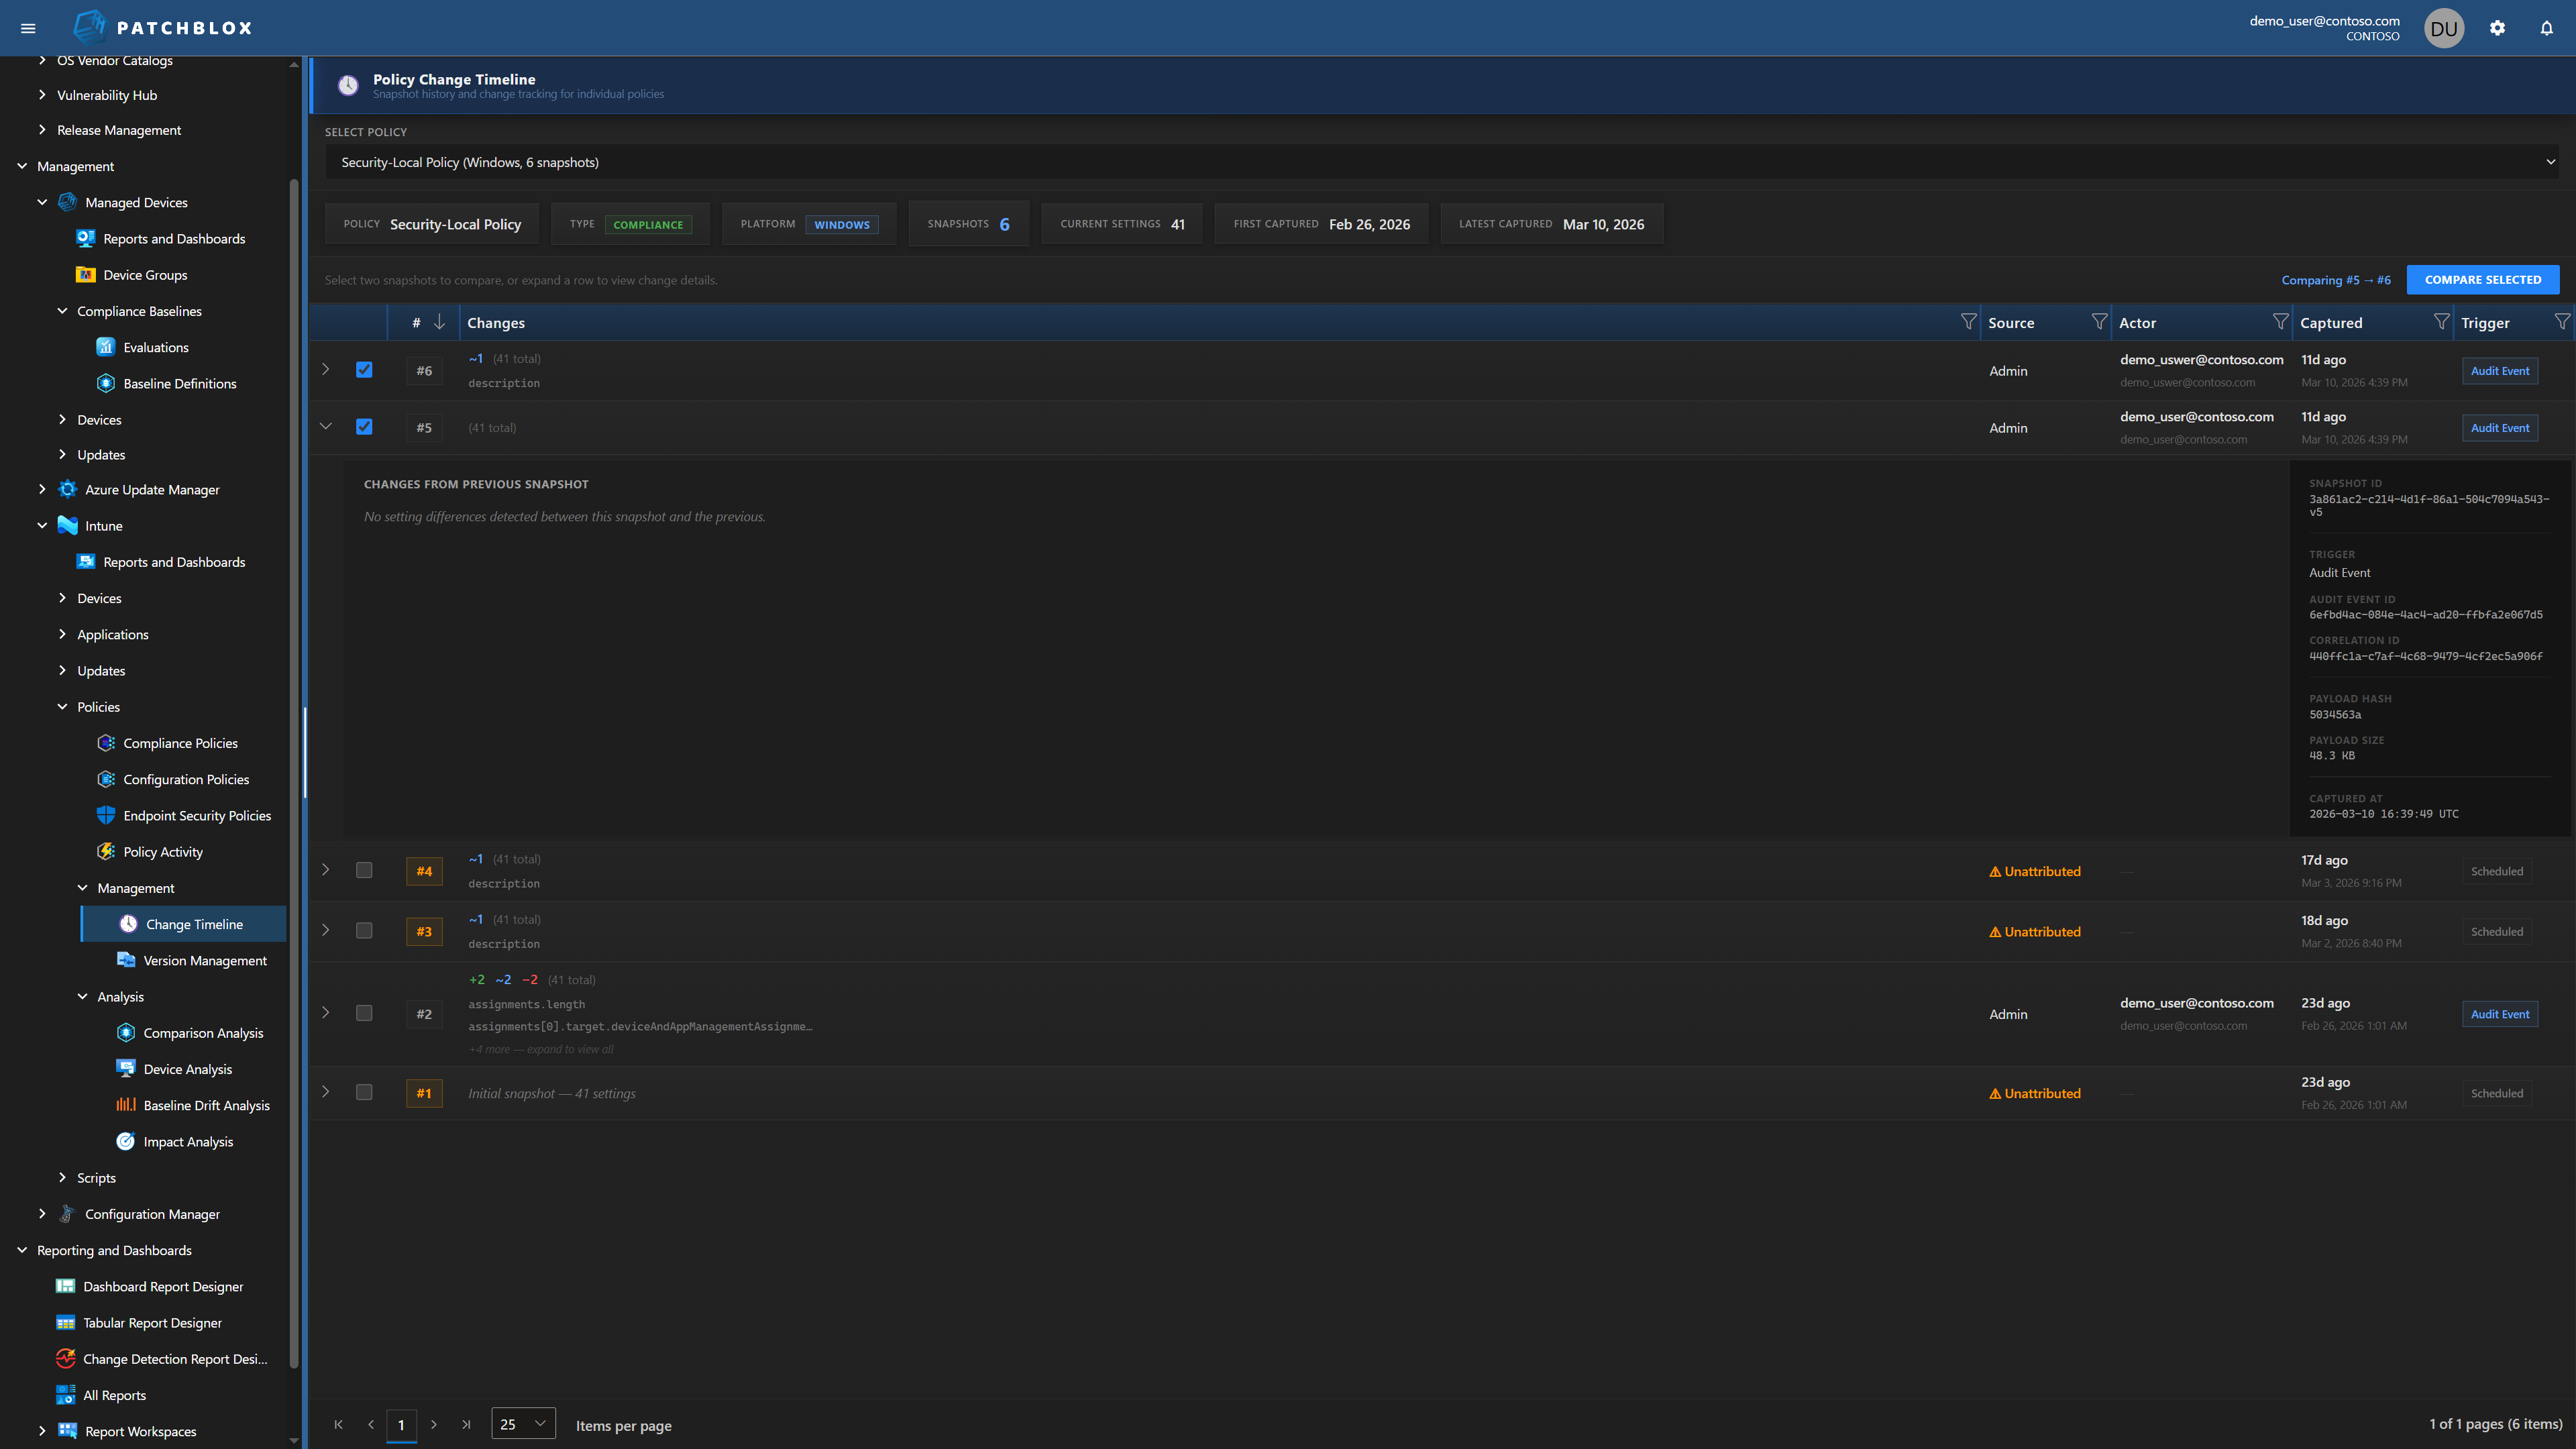Uncheck snapshot #5 checkbox
The width and height of the screenshot is (2576, 1449).
pyautogui.click(x=364, y=427)
